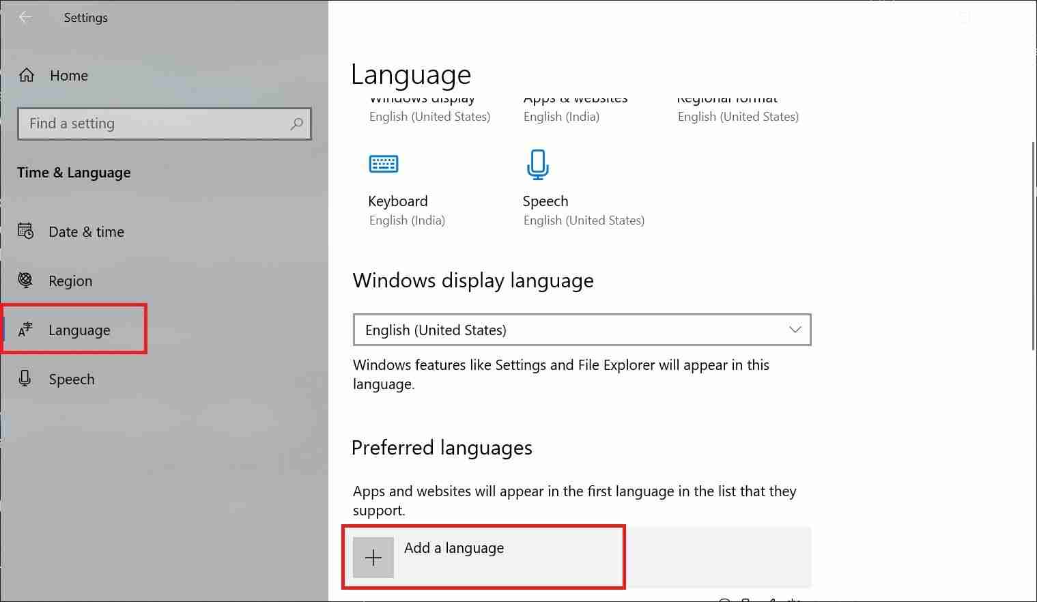Open Speech settings from the sidebar

click(x=72, y=379)
